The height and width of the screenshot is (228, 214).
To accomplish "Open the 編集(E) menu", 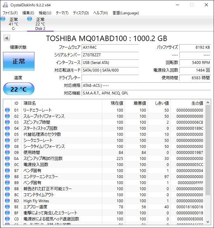I will pyautogui.click(x=28, y=13).
